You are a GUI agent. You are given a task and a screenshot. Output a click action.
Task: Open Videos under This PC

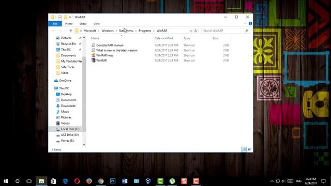tap(65, 123)
